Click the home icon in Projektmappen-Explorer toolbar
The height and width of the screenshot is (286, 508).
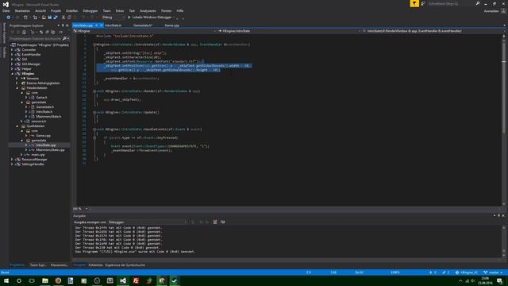click(24, 32)
